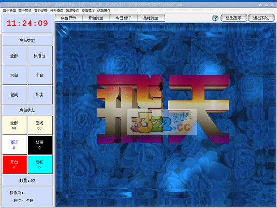Show 开台 opened tables red tile
The width and height of the screenshot is (277, 208).
coord(14,164)
